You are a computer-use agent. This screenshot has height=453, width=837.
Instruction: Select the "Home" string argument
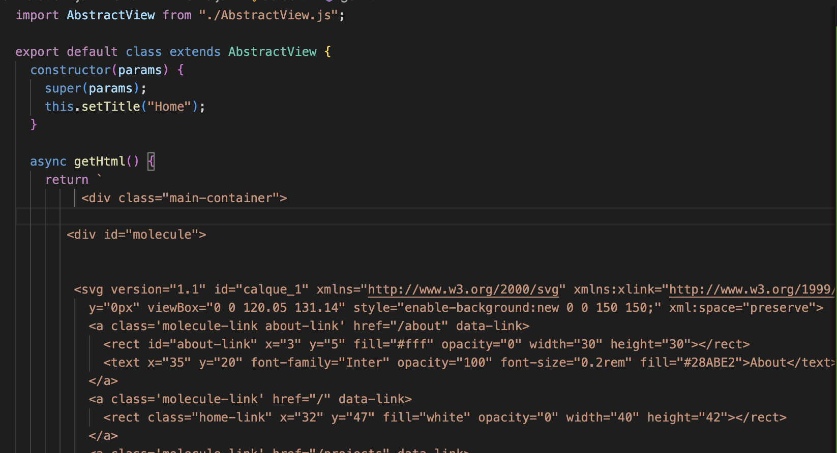169,107
